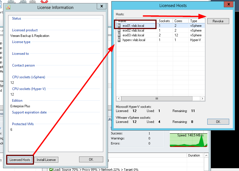The image size is (239, 171).
Task: Click the Edition heading link
Action: (x=17, y=100)
